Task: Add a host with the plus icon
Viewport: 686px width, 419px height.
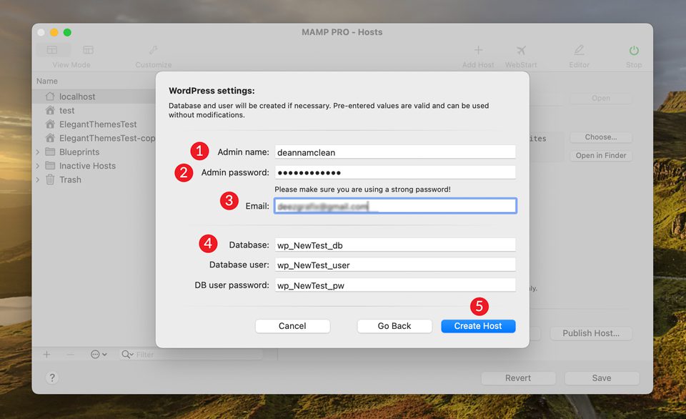Action: pyautogui.click(x=46, y=354)
